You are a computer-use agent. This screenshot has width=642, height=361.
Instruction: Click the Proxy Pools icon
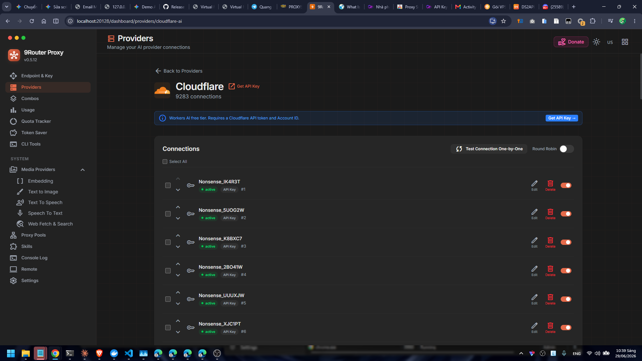[x=13, y=235]
